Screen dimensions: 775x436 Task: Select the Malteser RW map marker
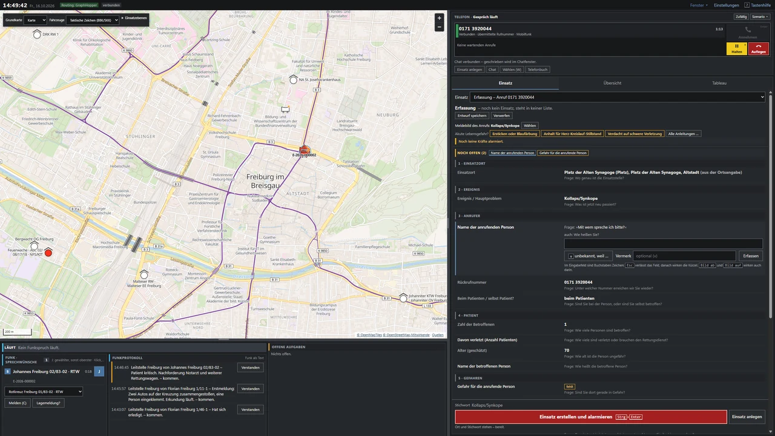[144, 274]
